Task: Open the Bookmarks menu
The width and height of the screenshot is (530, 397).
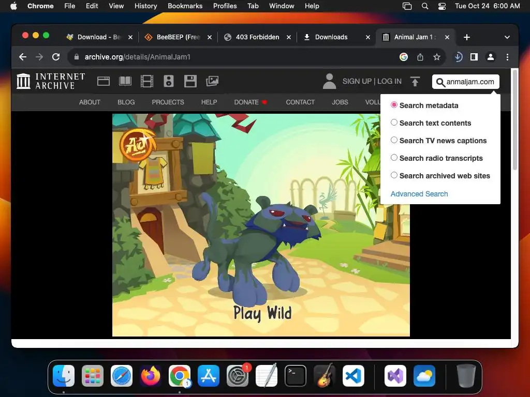Action: coord(185,6)
